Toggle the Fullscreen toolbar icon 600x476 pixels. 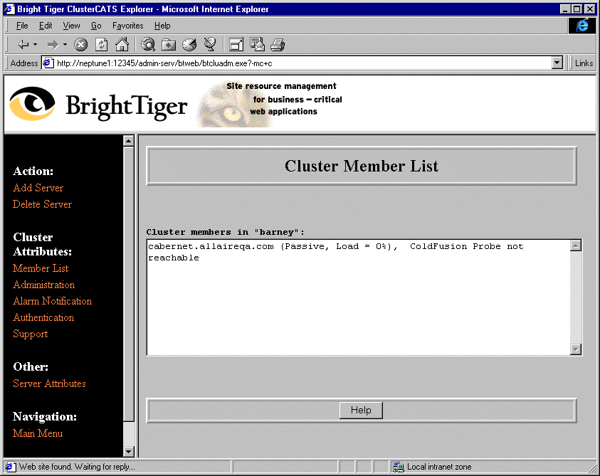[236, 44]
